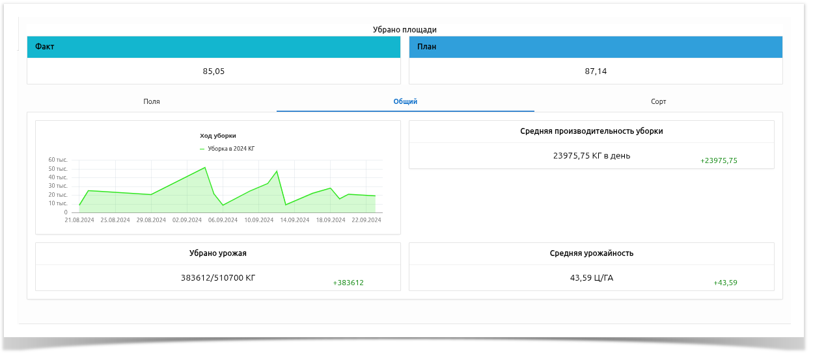
Task: Click the Ход уборки chart title
Action: pyautogui.click(x=218, y=136)
